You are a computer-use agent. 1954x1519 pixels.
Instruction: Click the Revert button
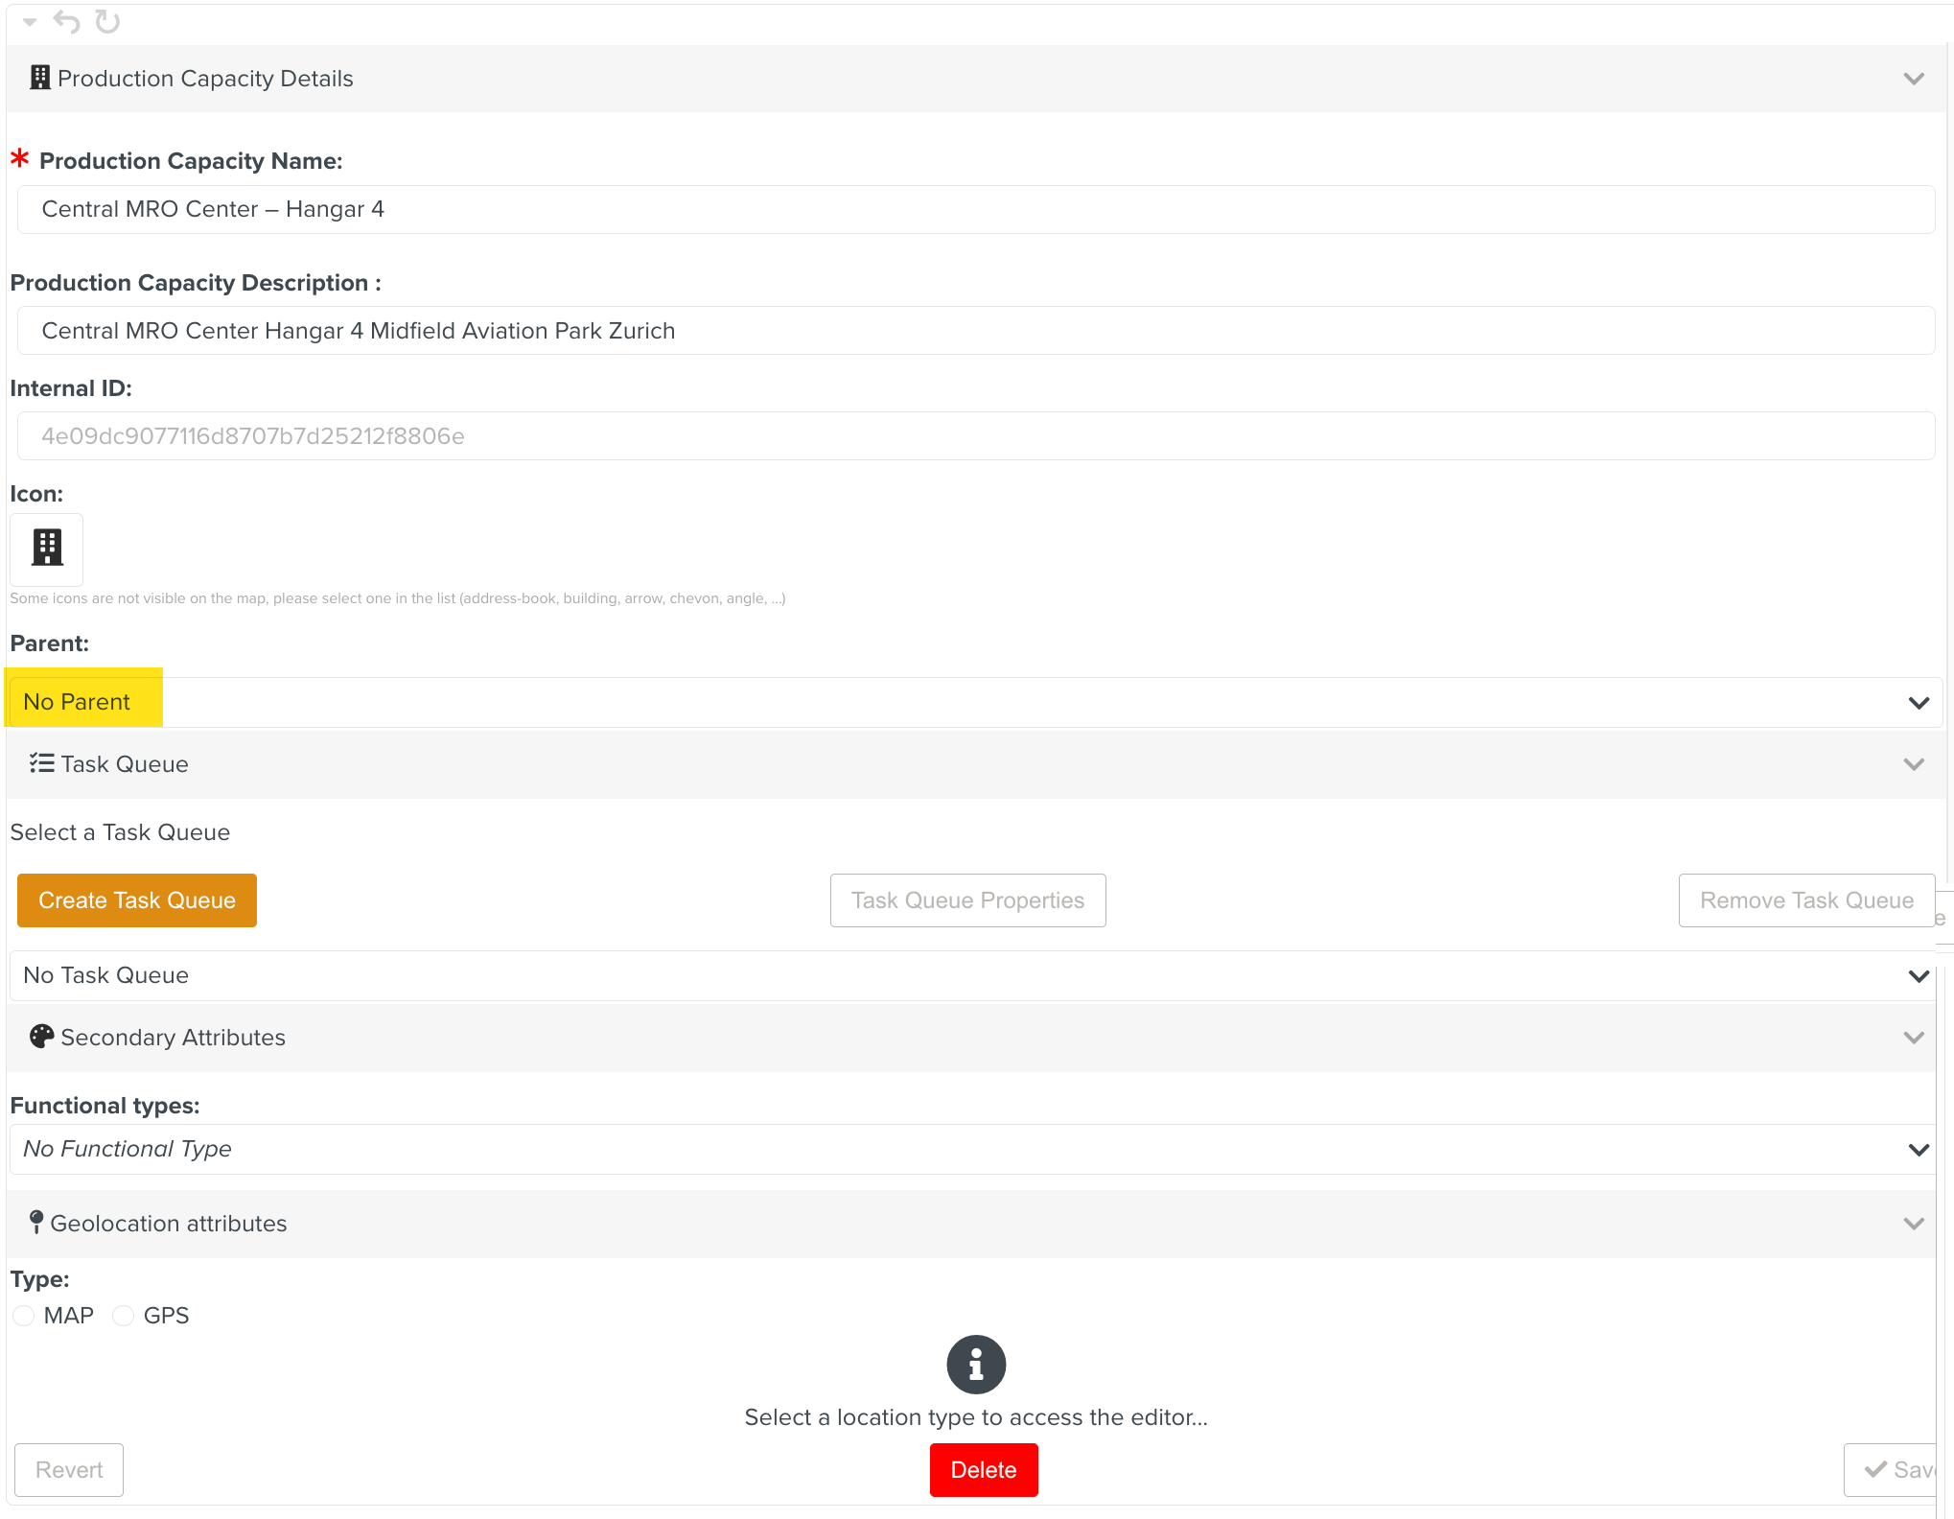click(x=69, y=1470)
